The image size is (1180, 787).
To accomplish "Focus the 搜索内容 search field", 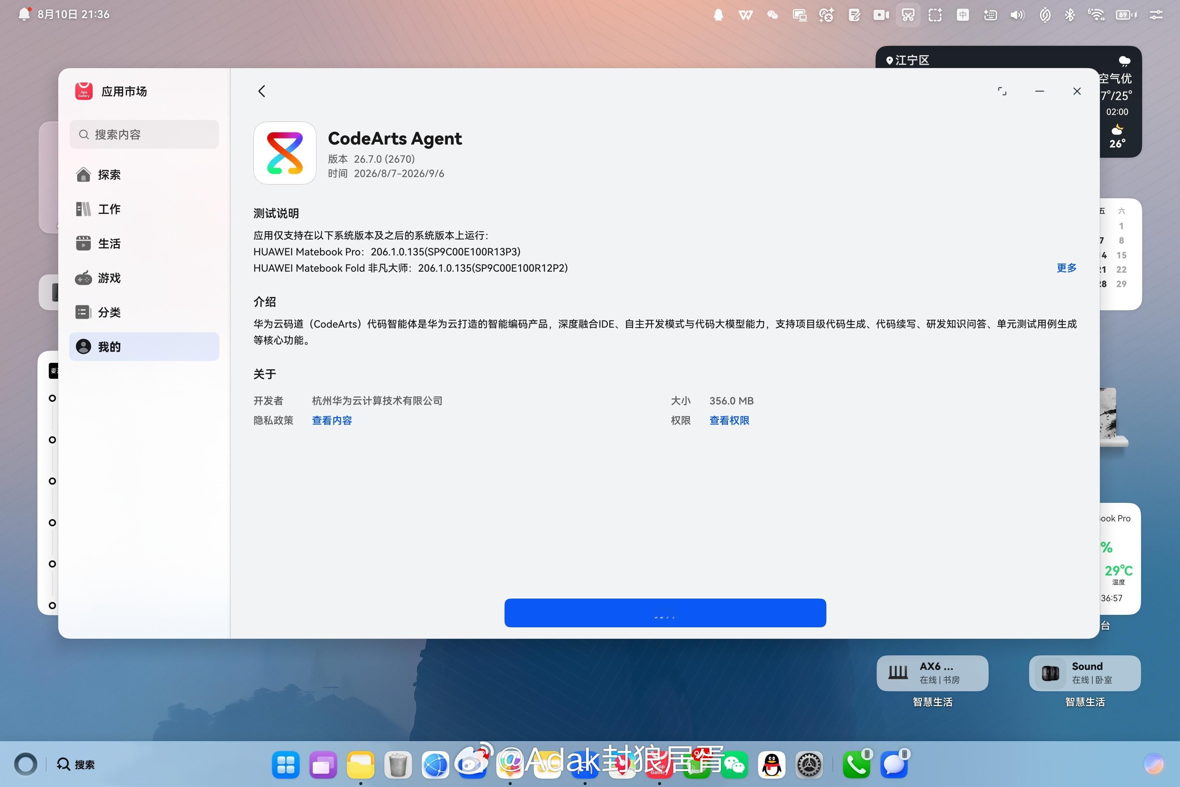I will pos(144,135).
